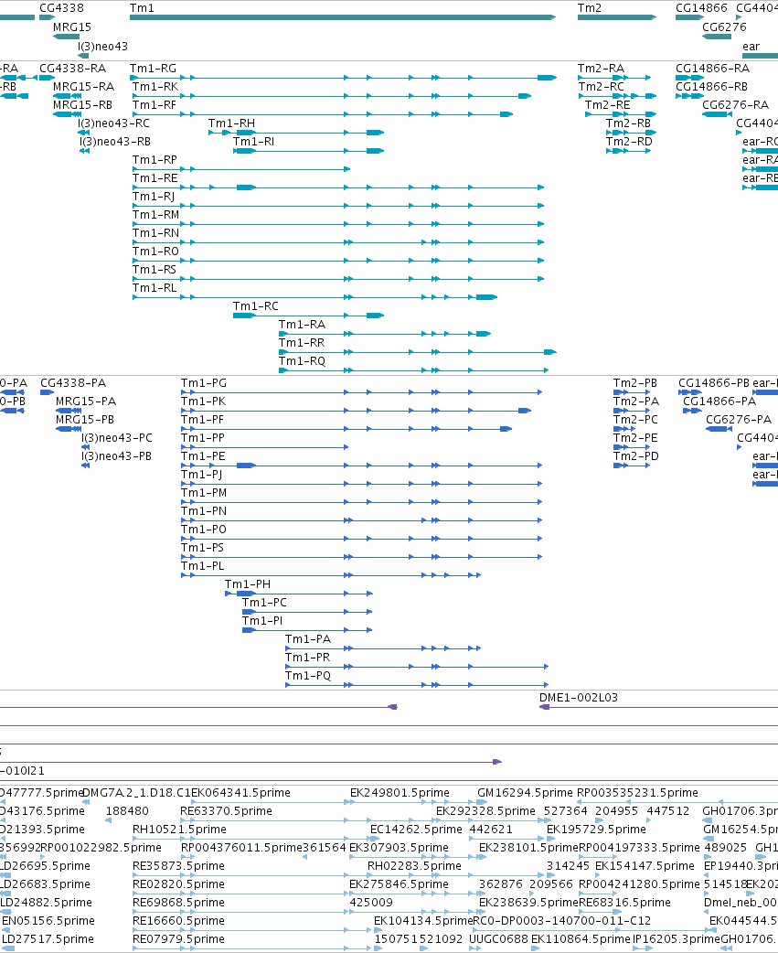Click the MRG15 gene label
This screenshot has height=953, width=778.
71,27
